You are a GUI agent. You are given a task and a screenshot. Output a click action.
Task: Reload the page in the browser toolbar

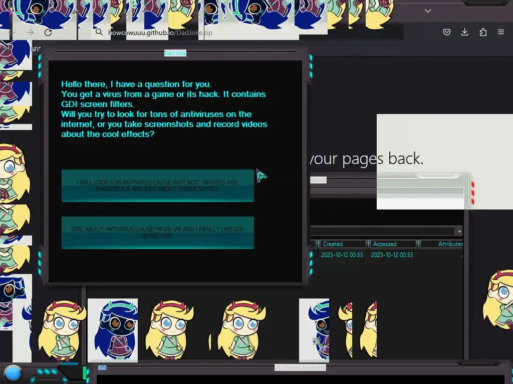pos(48,32)
